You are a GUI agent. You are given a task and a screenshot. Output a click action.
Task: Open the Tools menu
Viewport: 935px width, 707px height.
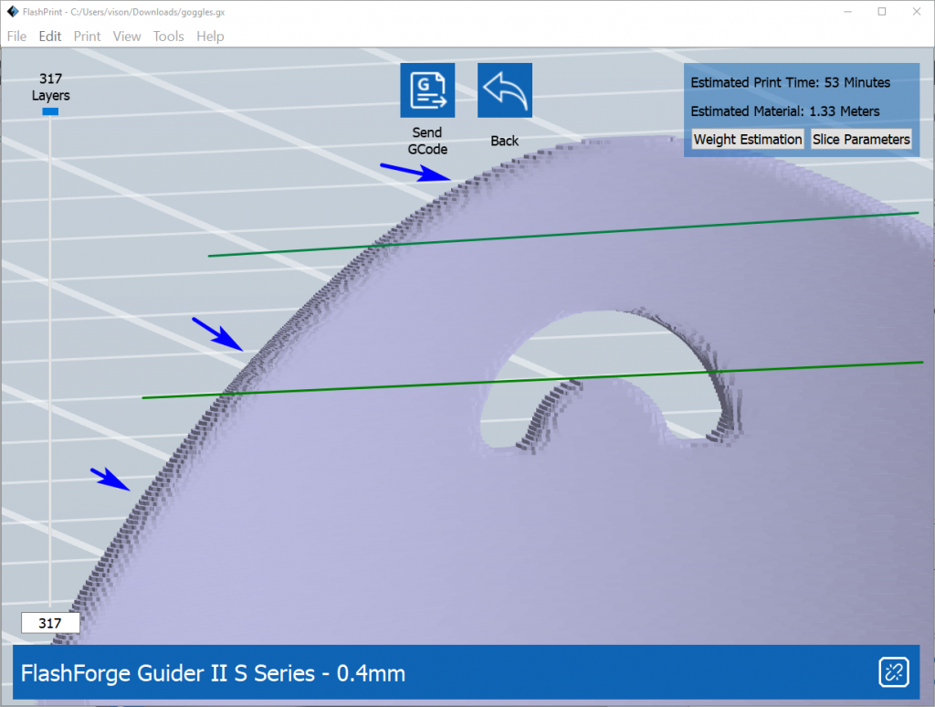(x=169, y=37)
